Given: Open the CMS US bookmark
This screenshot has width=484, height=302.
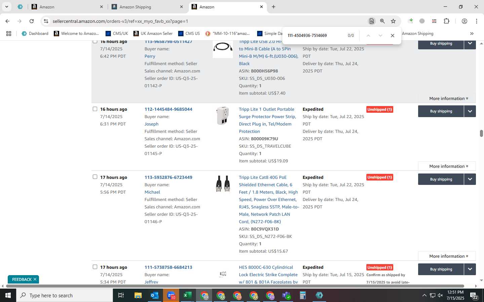Looking at the screenshot, I should coord(189,34).
